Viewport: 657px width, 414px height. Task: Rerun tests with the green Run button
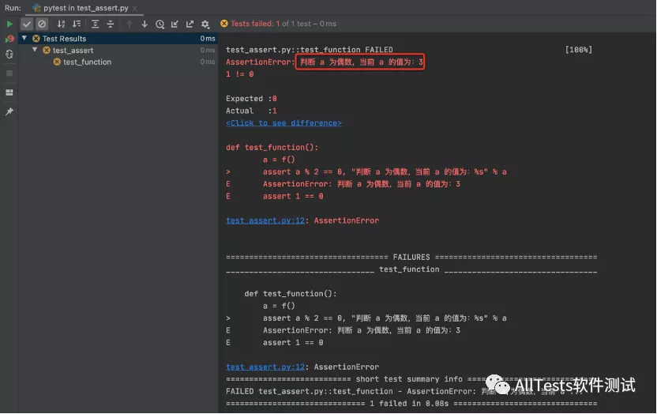[x=9, y=24]
